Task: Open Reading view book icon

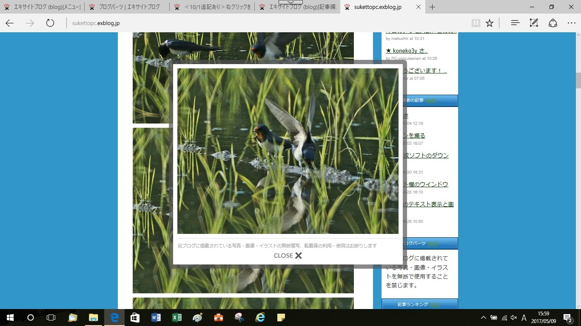Action: pos(476,23)
